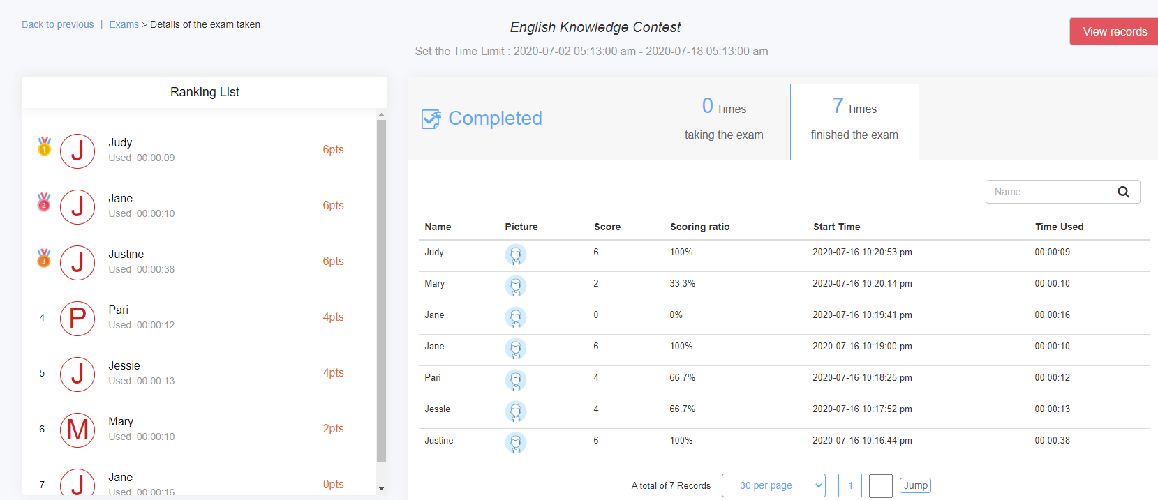Click the 0% scoring ratio cell

[676, 315]
